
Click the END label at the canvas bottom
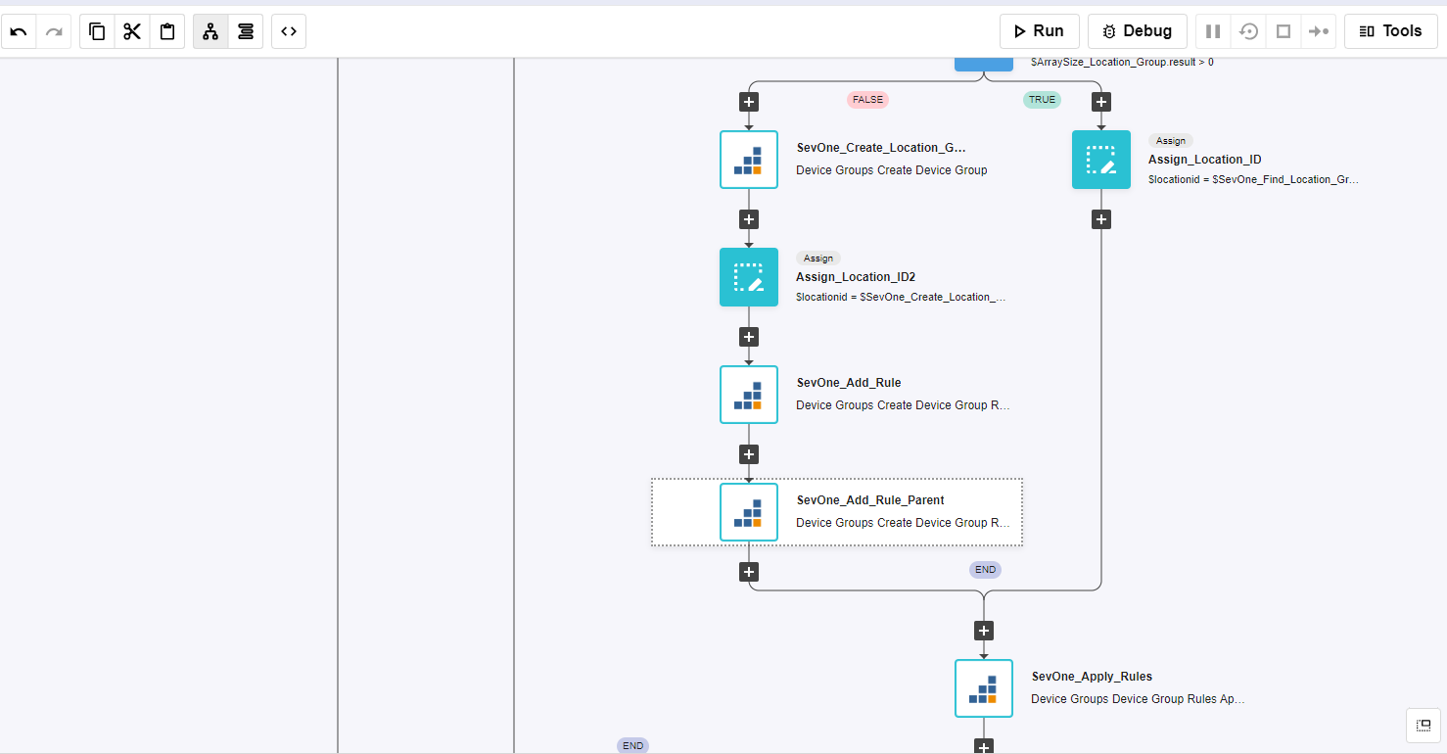633,746
